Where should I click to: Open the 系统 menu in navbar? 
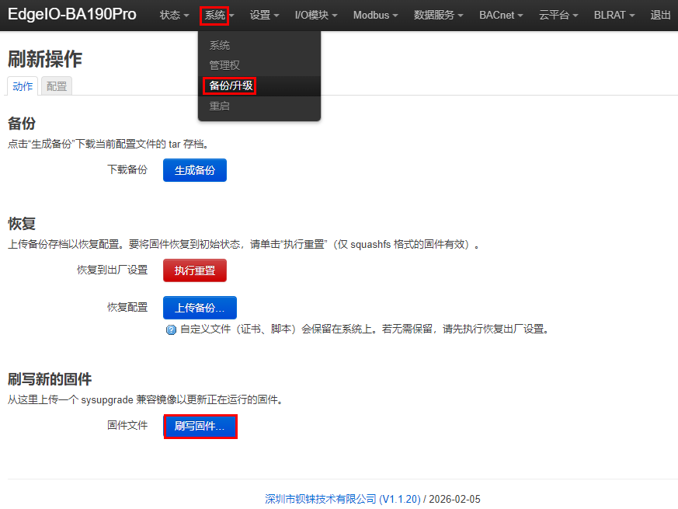(219, 15)
